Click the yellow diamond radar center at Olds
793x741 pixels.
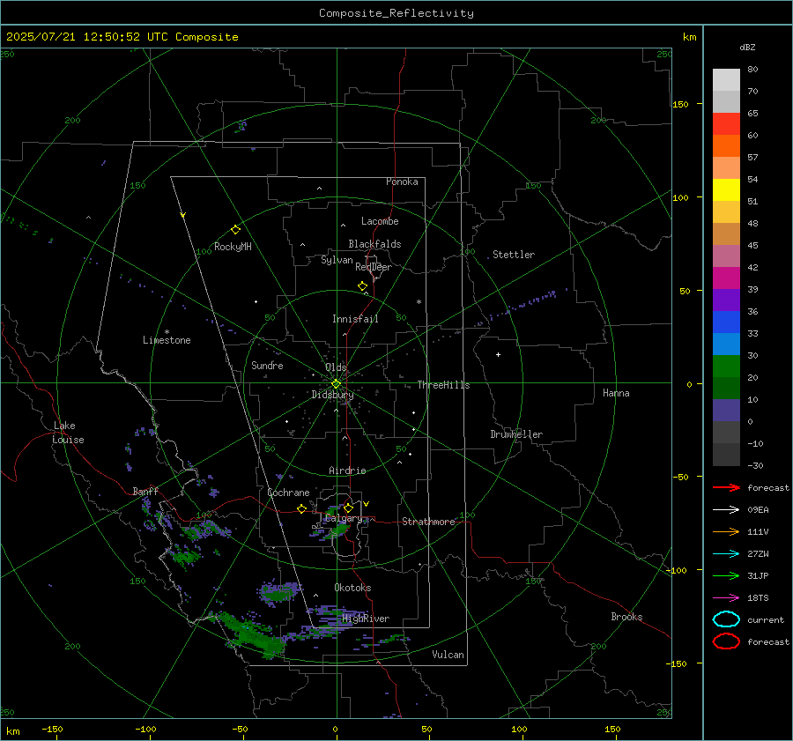click(x=336, y=384)
